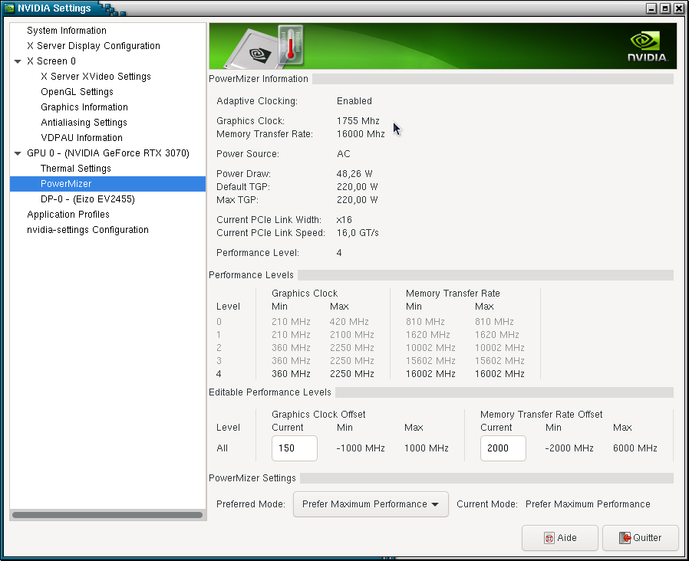Click the Quitter button

640,538
